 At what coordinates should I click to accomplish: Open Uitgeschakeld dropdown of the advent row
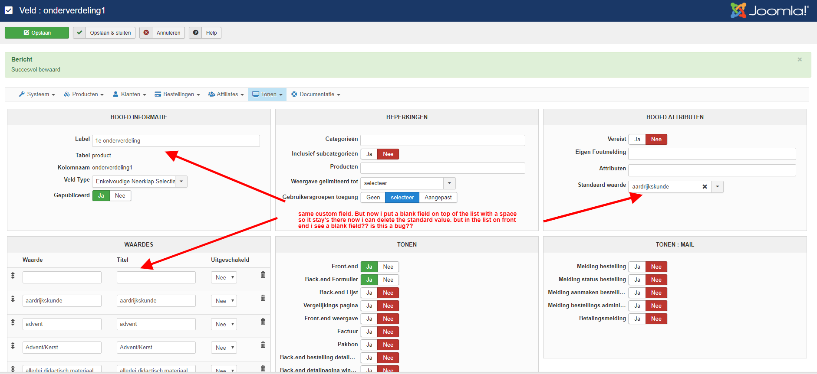tap(224, 324)
